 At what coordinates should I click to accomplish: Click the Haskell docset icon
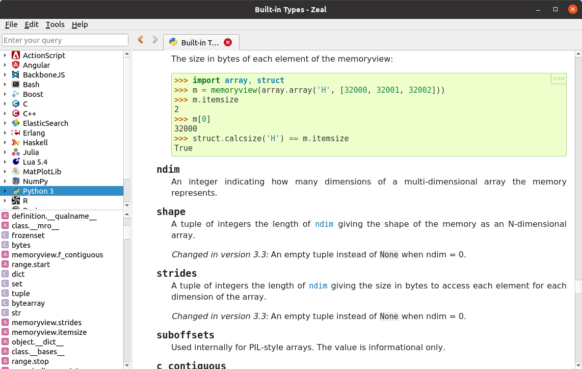coord(16,142)
